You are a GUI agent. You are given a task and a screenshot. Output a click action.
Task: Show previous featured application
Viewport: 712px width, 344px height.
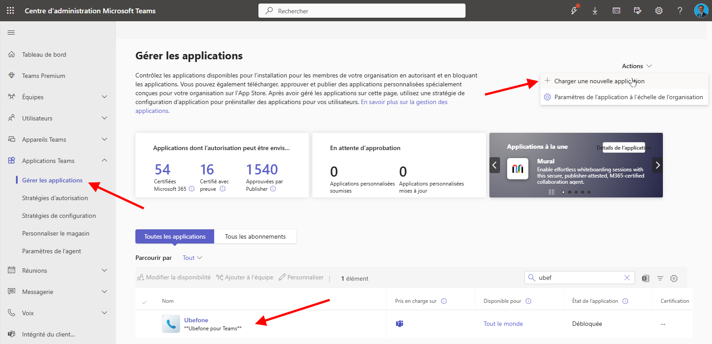(495, 165)
